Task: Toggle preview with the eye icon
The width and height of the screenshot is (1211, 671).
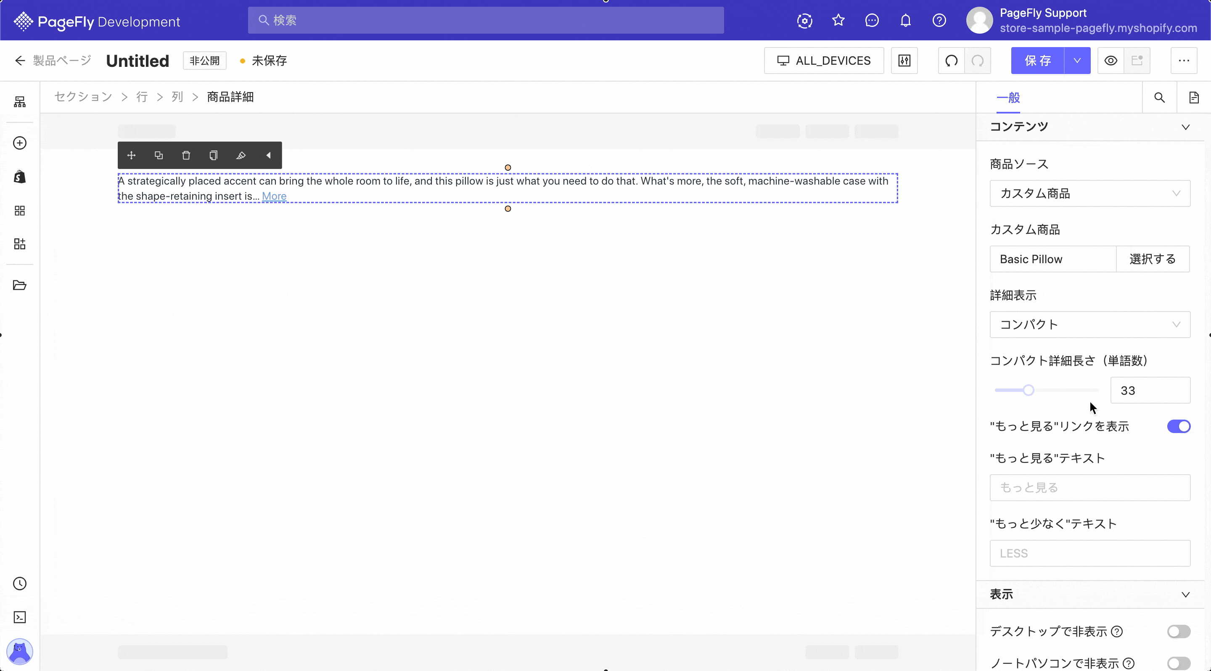Action: click(x=1111, y=61)
